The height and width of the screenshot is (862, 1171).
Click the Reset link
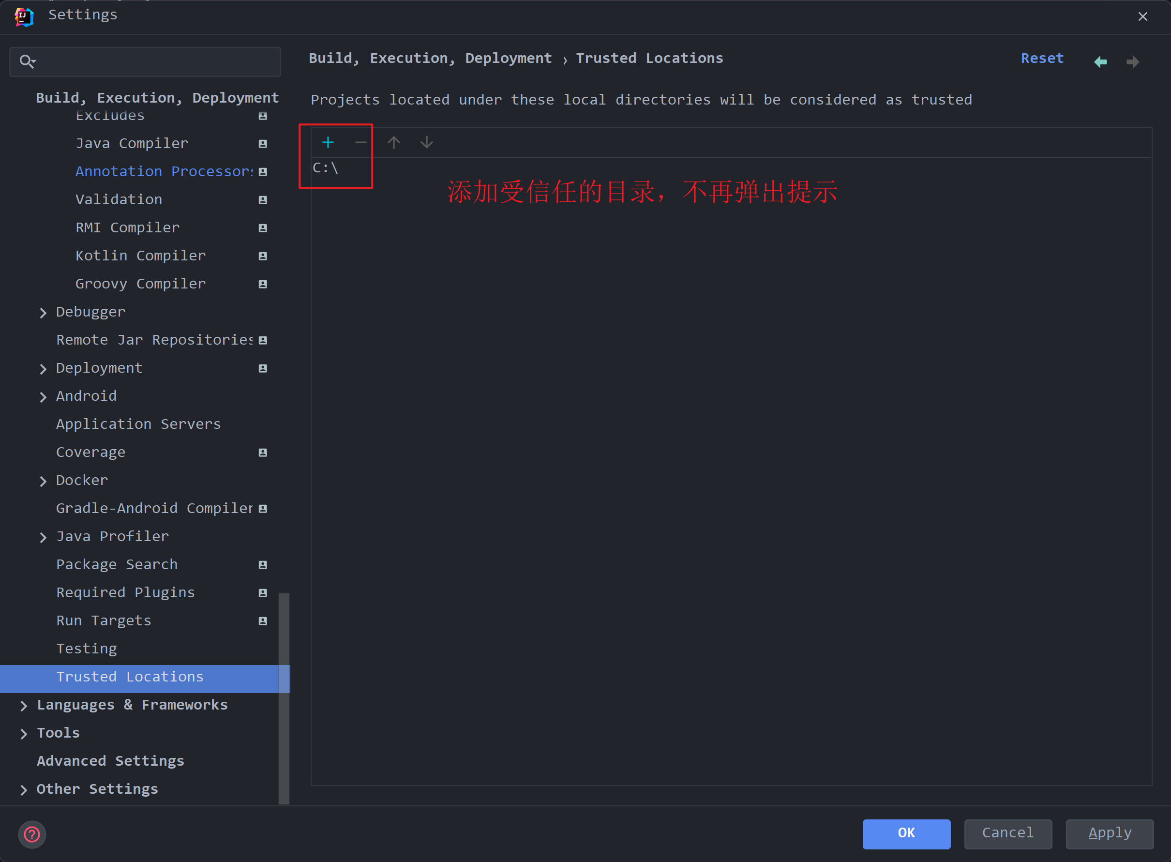point(1042,59)
